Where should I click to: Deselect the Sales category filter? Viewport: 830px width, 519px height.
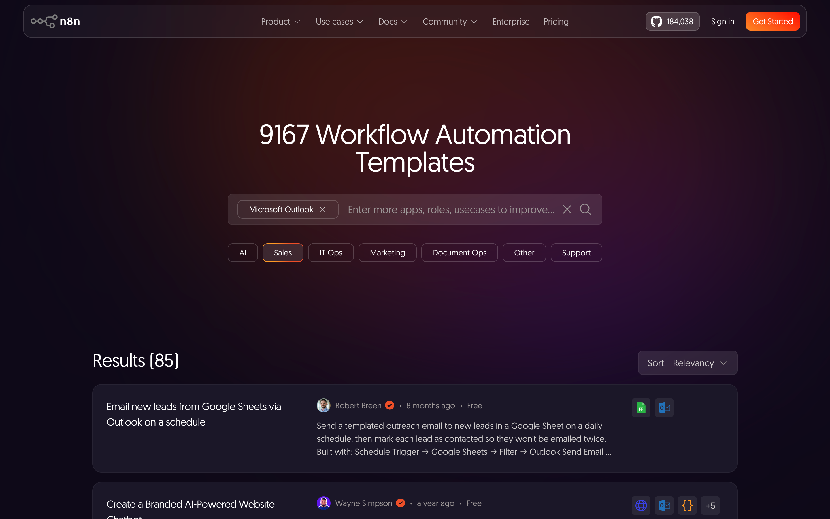pyautogui.click(x=283, y=253)
